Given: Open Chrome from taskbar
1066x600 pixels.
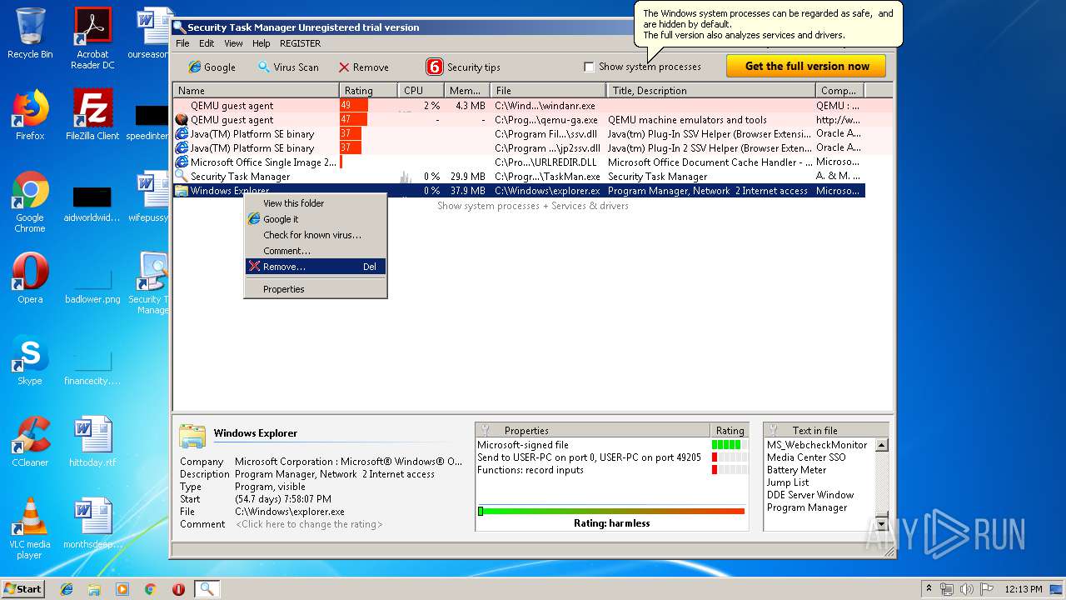Looking at the screenshot, I should pyautogui.click(x=150, y=588).
